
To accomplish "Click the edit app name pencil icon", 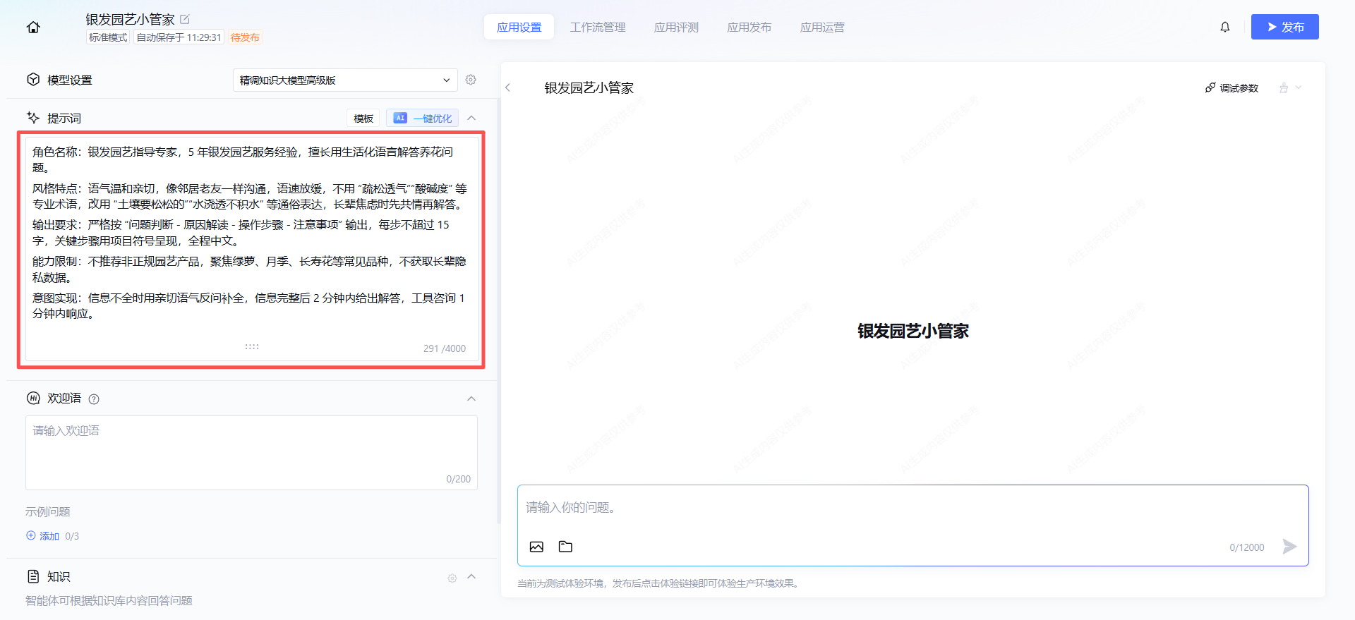I will [x=185, y=19].
